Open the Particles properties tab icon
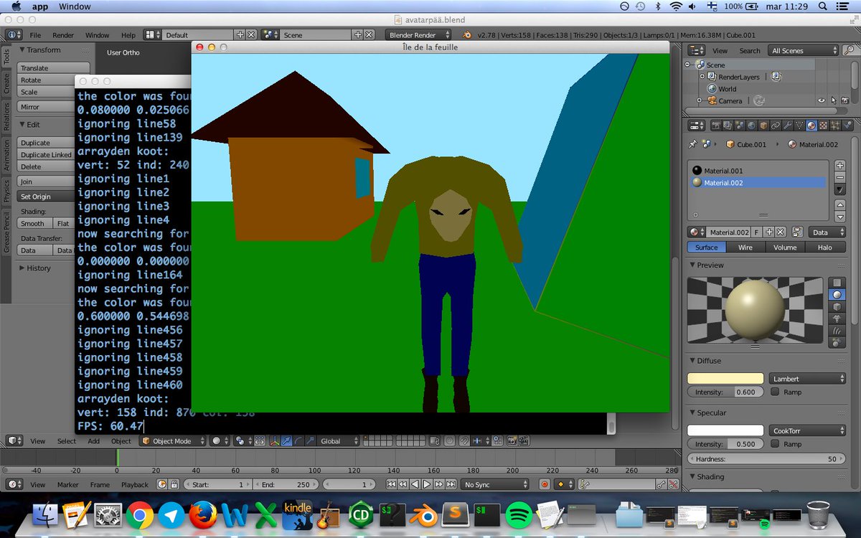The height and width of the screenshot is (538, 861). (835, 126)
